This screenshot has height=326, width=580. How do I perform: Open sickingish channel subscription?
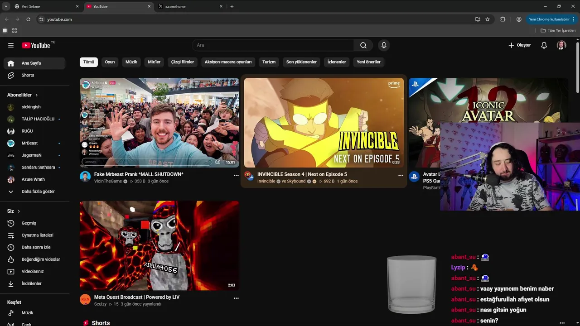click(34, 107)
